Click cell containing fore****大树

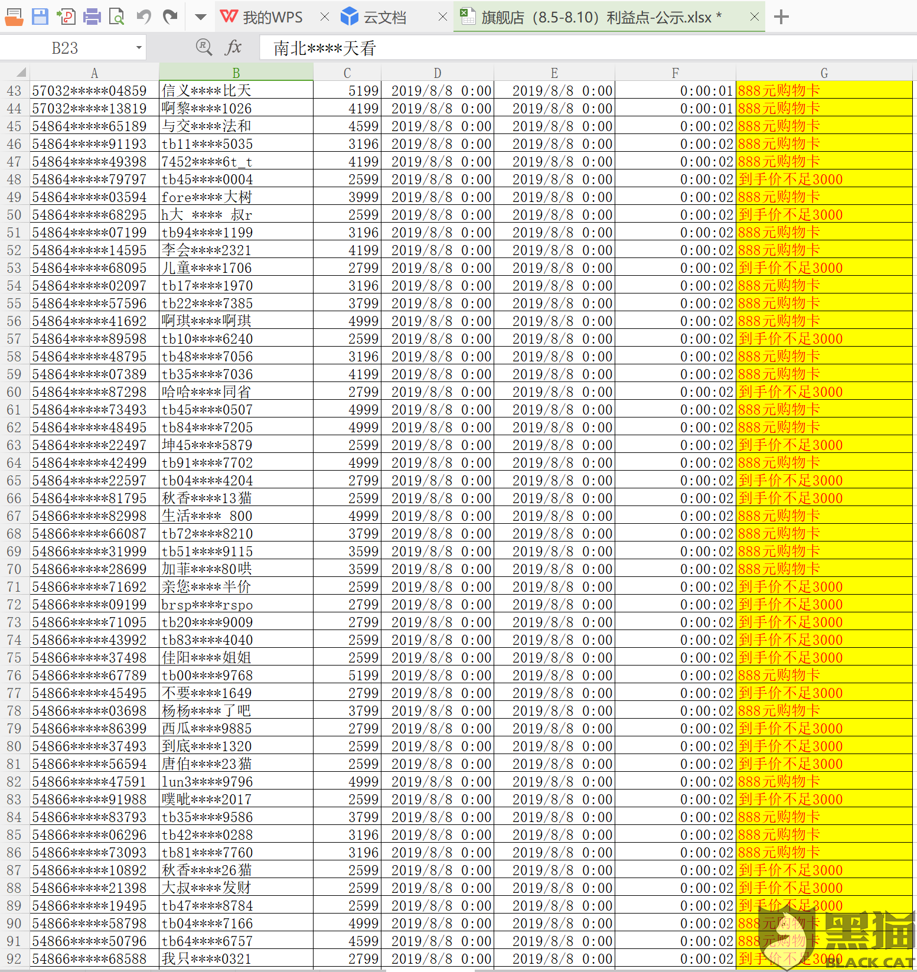236,197
